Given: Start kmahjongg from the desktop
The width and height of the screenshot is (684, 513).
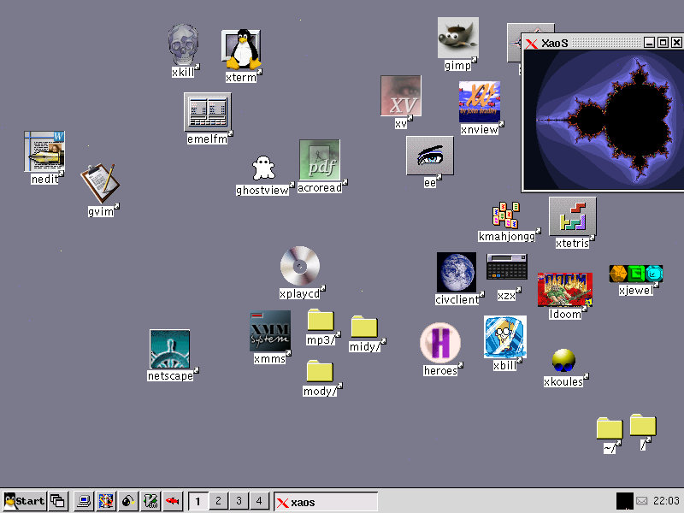Looking at the screenshot, I should point(506,215).
